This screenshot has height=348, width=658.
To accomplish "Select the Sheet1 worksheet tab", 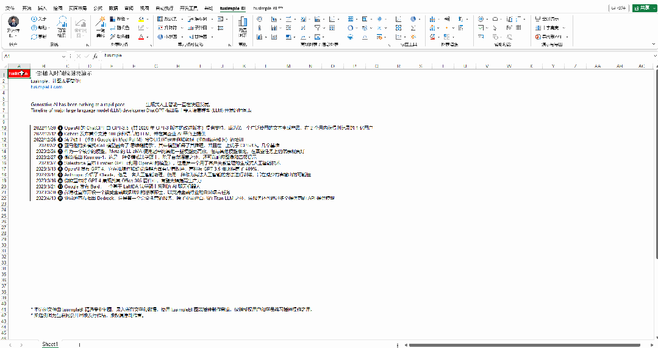I will [50, 344].
